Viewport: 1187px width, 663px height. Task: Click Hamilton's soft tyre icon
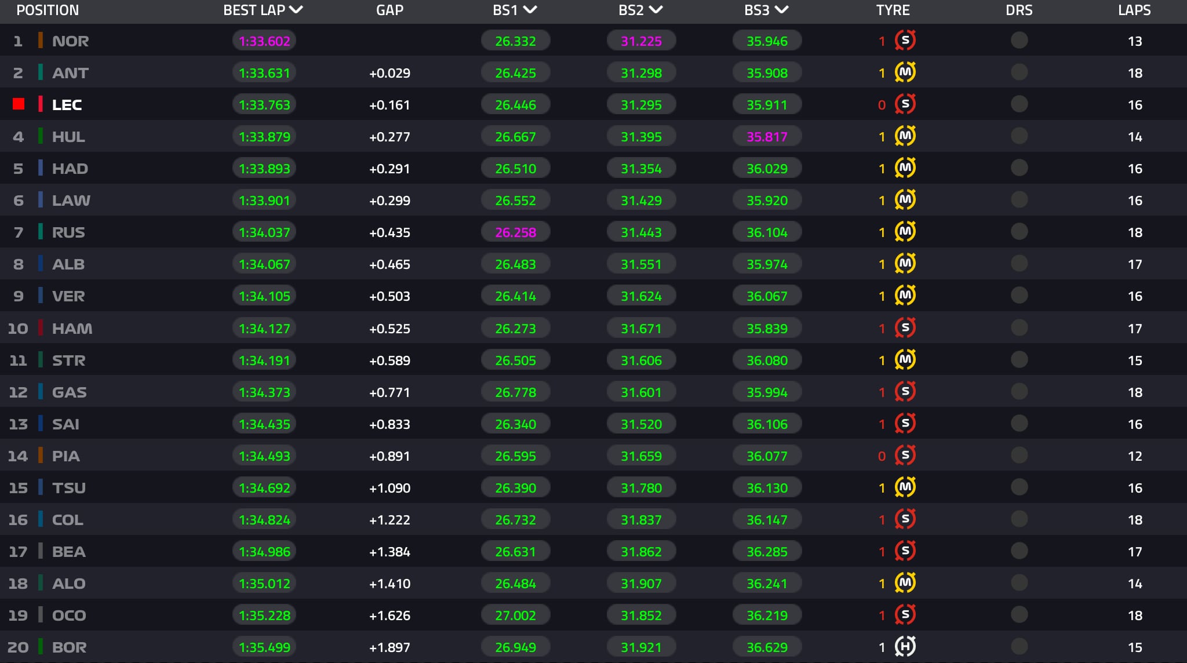(x=905, y=328)
